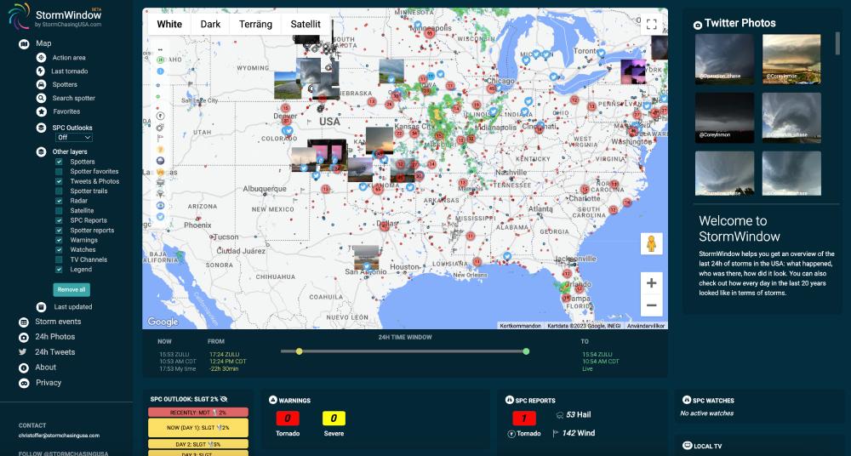
Task: Click the Last tornado lightning icon
Action: [41, 71]
